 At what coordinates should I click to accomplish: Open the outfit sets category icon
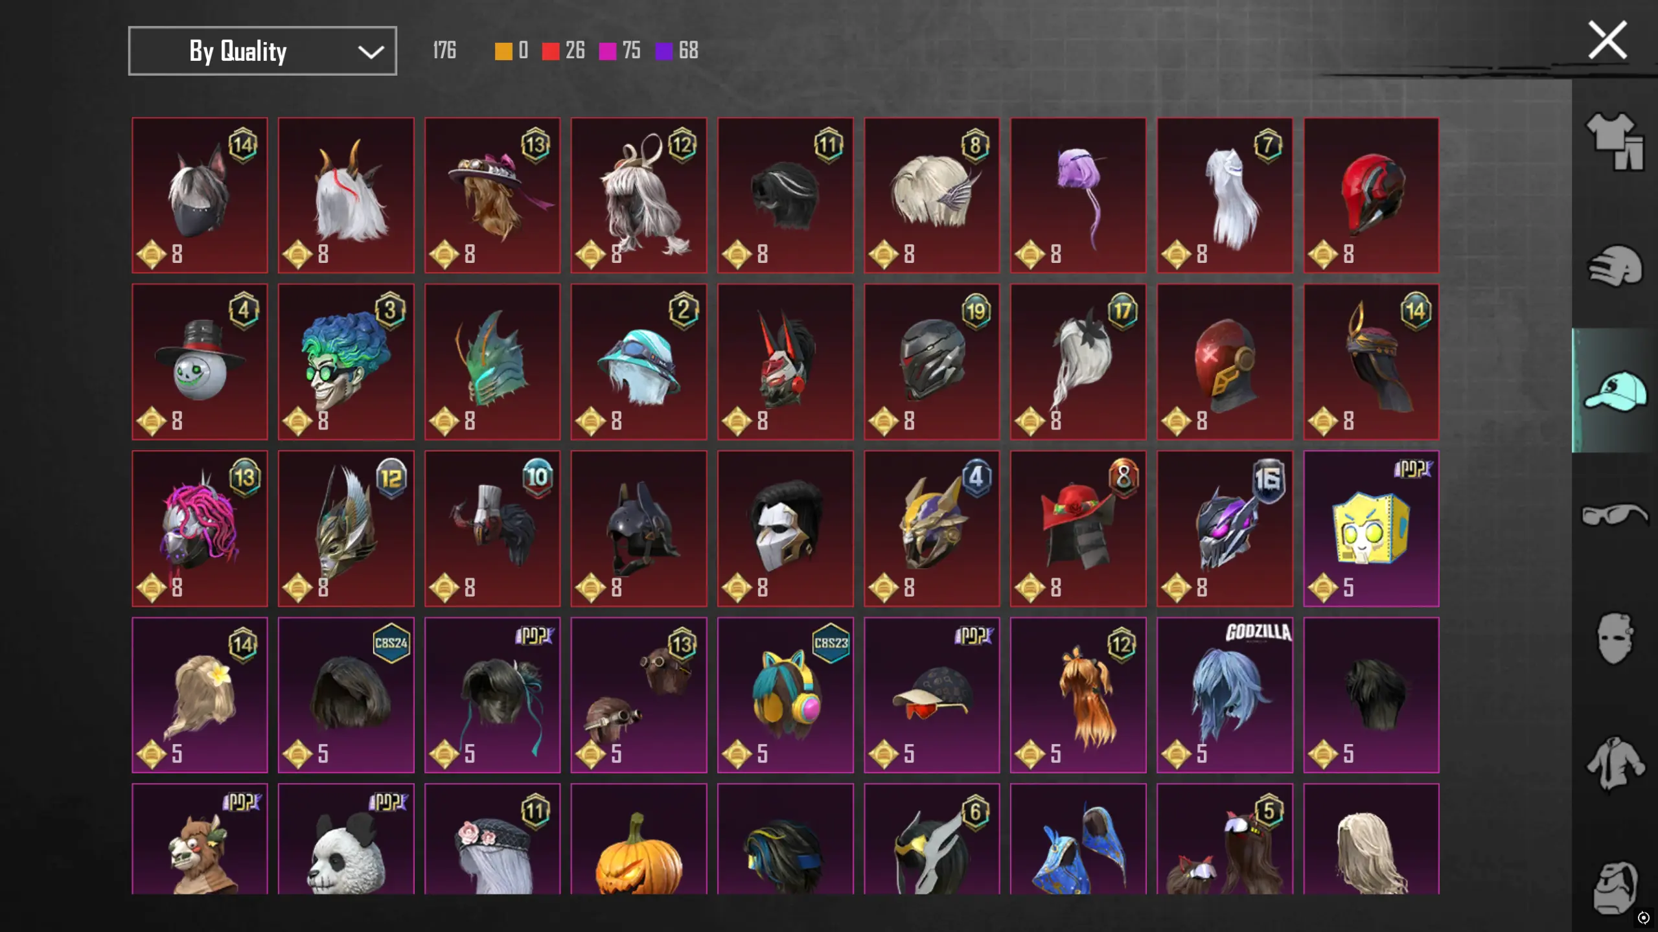click(1615, 141)
